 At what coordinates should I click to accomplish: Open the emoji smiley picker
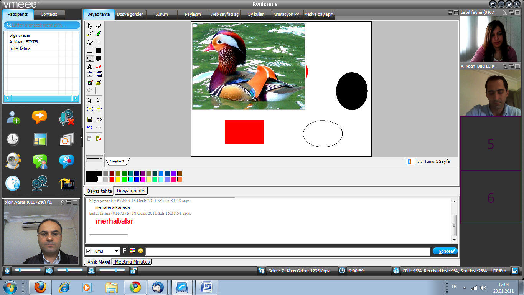click(x=141, y=251)
